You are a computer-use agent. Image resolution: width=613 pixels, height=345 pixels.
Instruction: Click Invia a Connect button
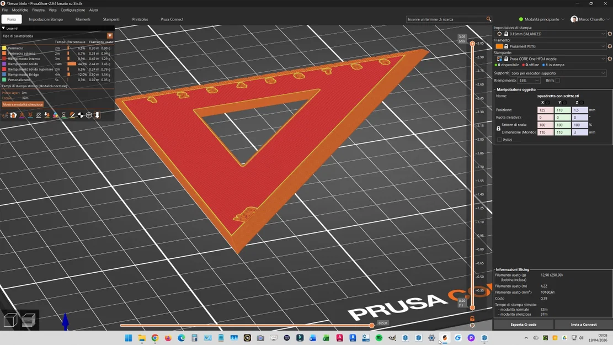(584, 324)
